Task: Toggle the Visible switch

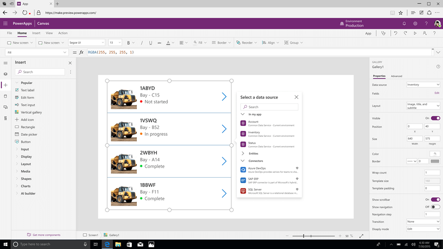Action: coord(436,118)
